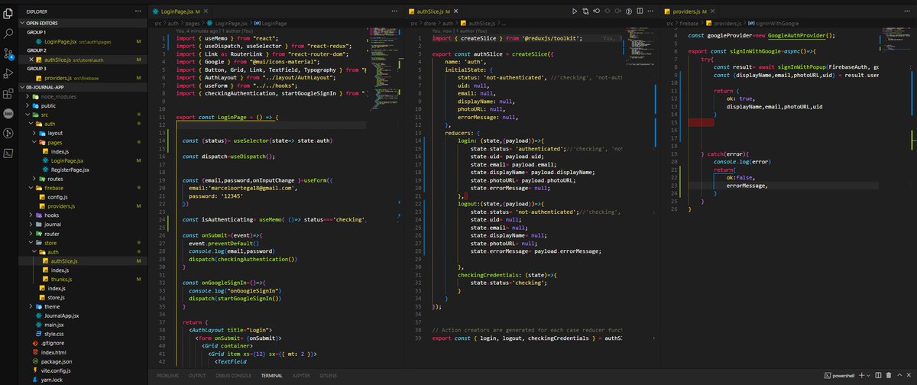Viewport: 917px width, 385px height.
Task: Select the TERMINAL panel tab
Action: (271, 376)
